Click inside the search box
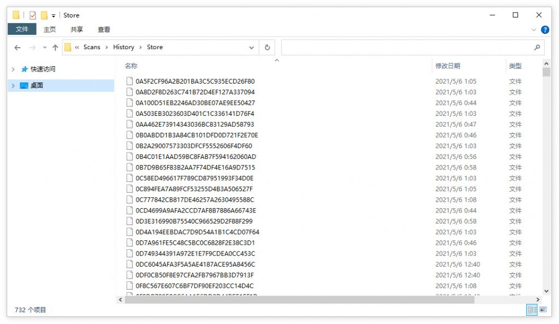 [409, 48]
